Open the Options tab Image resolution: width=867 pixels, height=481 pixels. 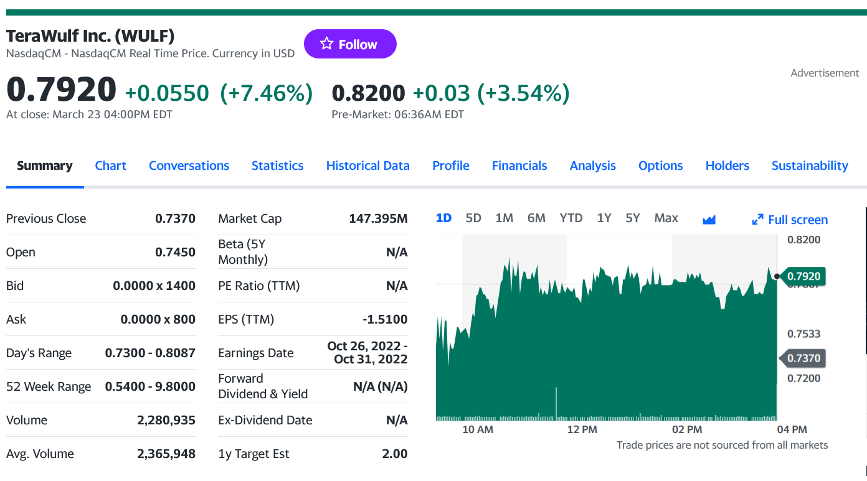point(660,166)
